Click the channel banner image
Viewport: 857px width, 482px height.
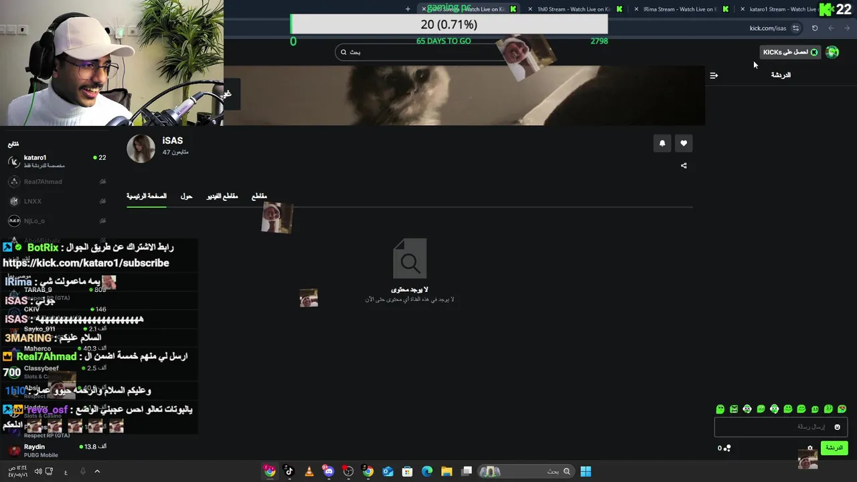[x=464, y=95]
